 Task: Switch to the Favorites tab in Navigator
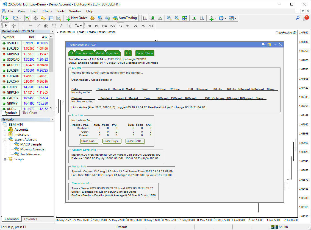(x=30, y=219)
